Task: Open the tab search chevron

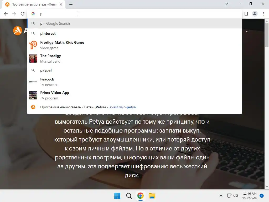Action: point(227,4)
